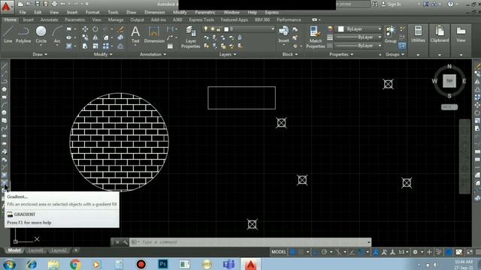Select the Polyline tool
Image resolution: width=481 pixels, height=270 pixels.
click(x=23, y=34)
